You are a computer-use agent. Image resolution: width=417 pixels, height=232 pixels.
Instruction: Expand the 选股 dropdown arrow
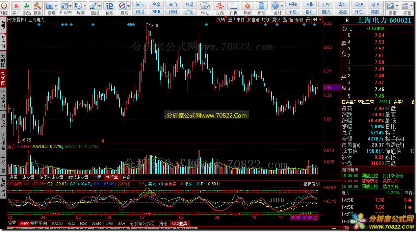(129, 6)
